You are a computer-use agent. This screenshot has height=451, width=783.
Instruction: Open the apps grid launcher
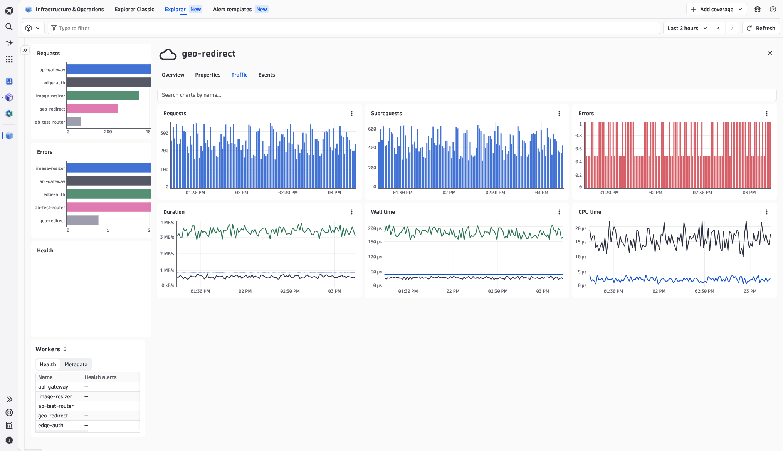[9, 59]
